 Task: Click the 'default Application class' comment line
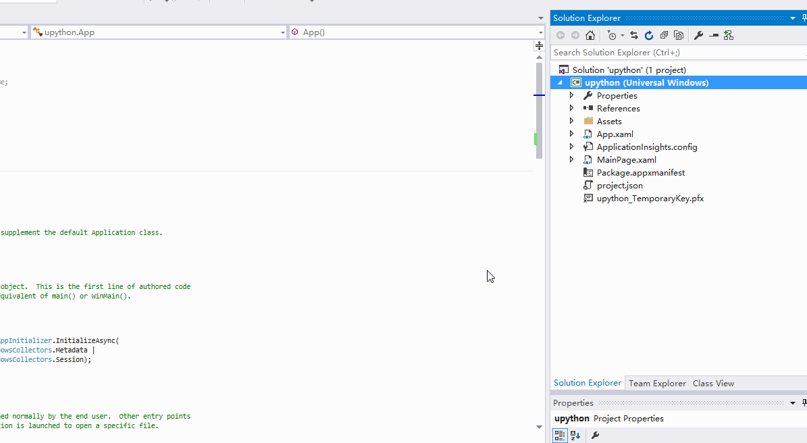coord(81,232)
